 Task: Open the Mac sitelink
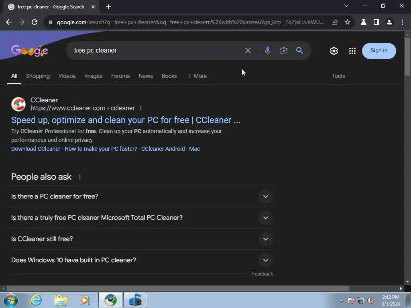(195, 149)
